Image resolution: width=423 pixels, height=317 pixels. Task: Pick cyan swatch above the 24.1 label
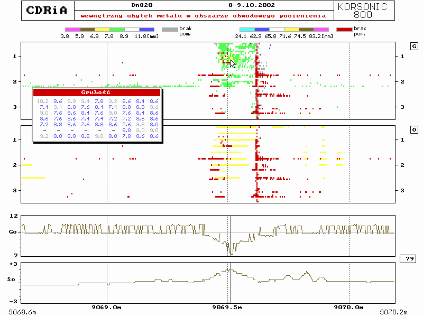247,30
